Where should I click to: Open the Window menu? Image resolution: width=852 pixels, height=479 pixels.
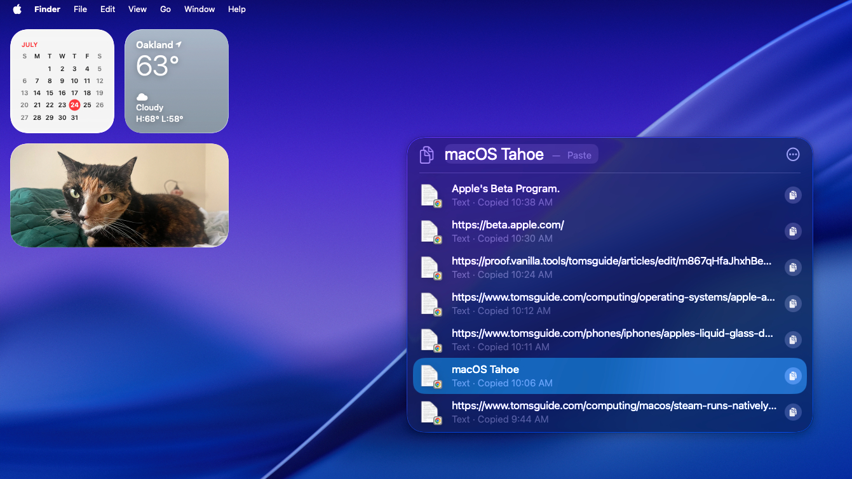[199, 9]
